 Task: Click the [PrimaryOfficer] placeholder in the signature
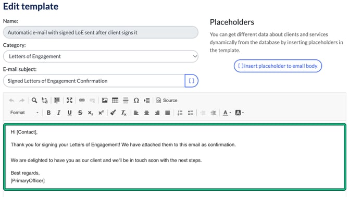[28, 181]
